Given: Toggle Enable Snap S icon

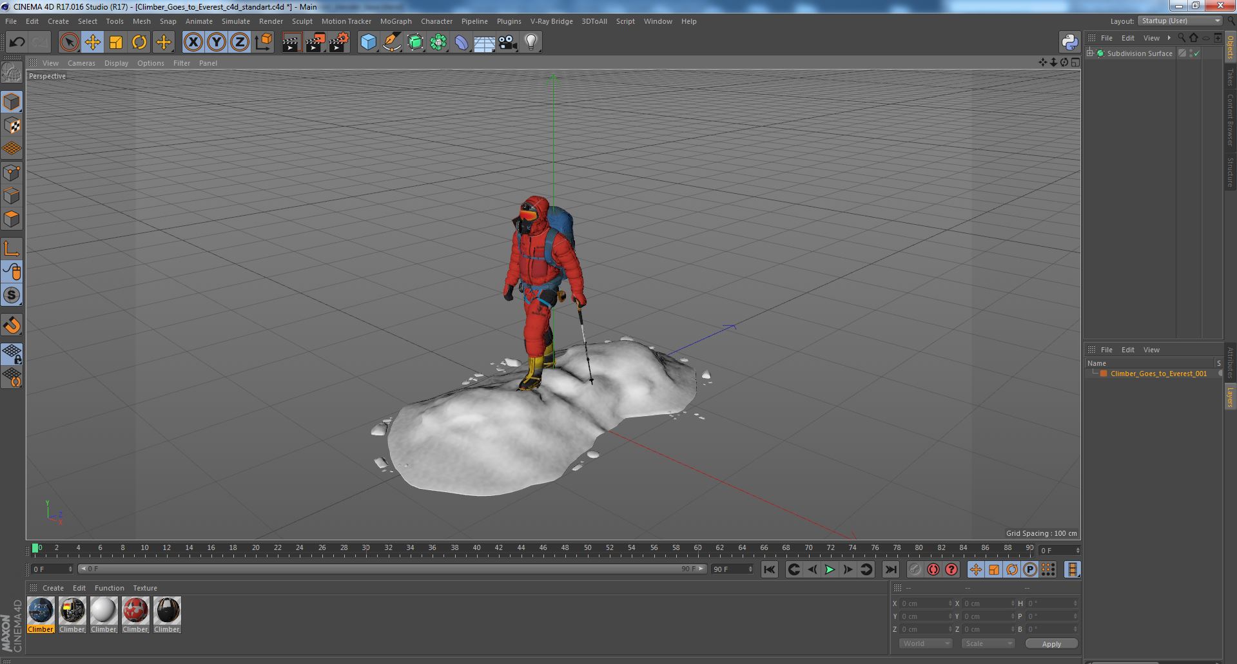Looking at the screenshot, I should pos(12,296).
